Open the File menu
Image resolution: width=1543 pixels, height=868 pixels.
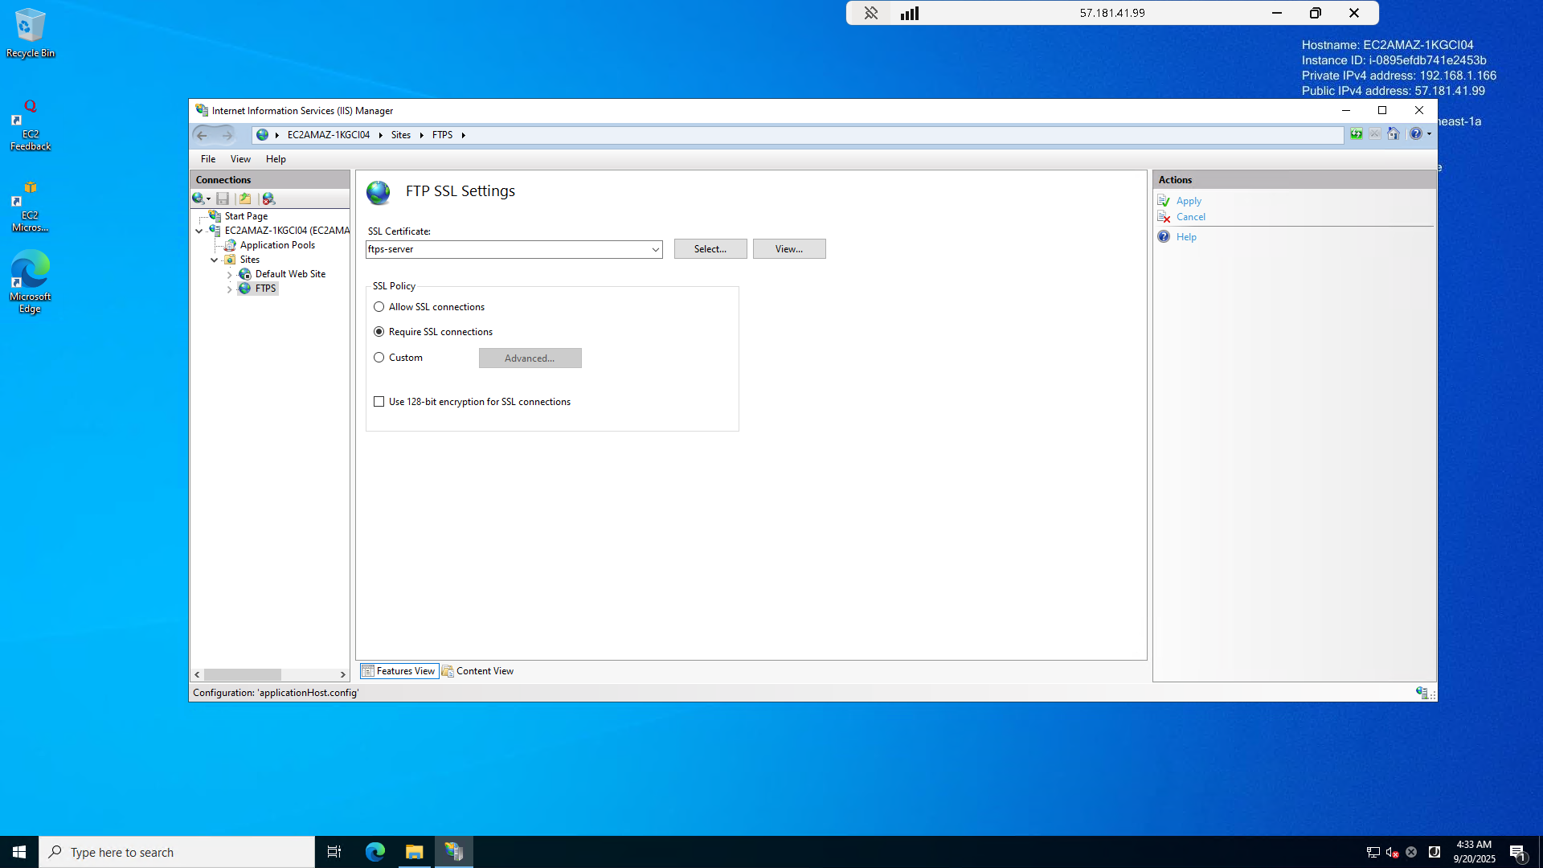[x=207, y=159]
